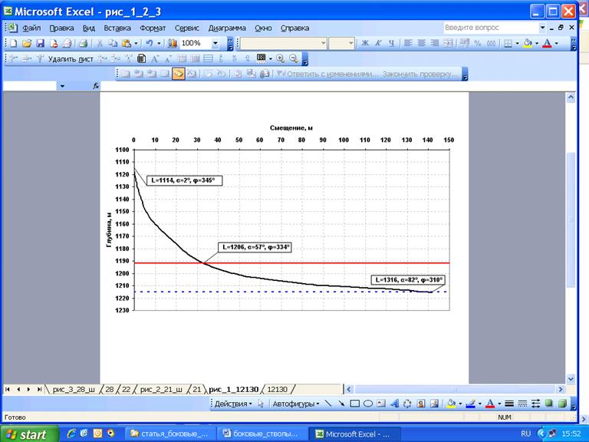Click the Insert WordArt icon
This screenshot has width=589, height=442.
[394, 403]
